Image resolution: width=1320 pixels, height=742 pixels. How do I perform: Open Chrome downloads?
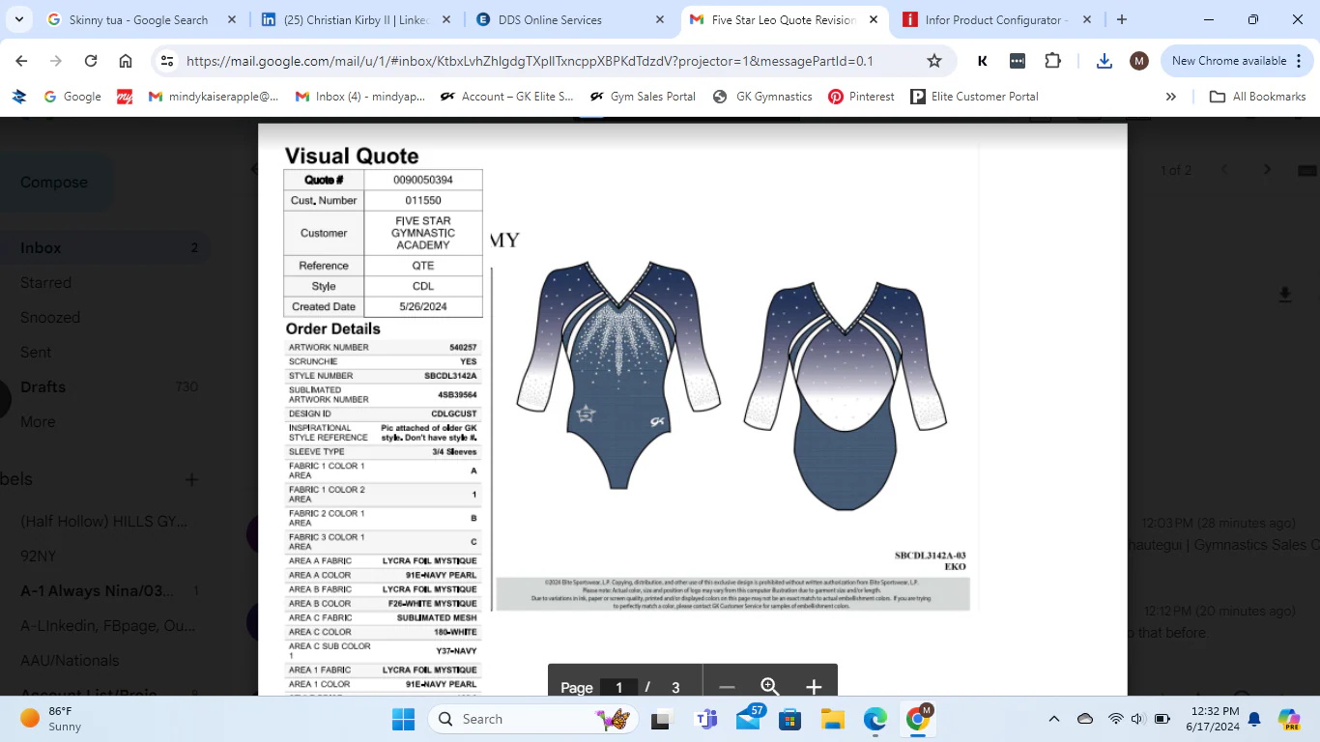(x=1105, y=61)
